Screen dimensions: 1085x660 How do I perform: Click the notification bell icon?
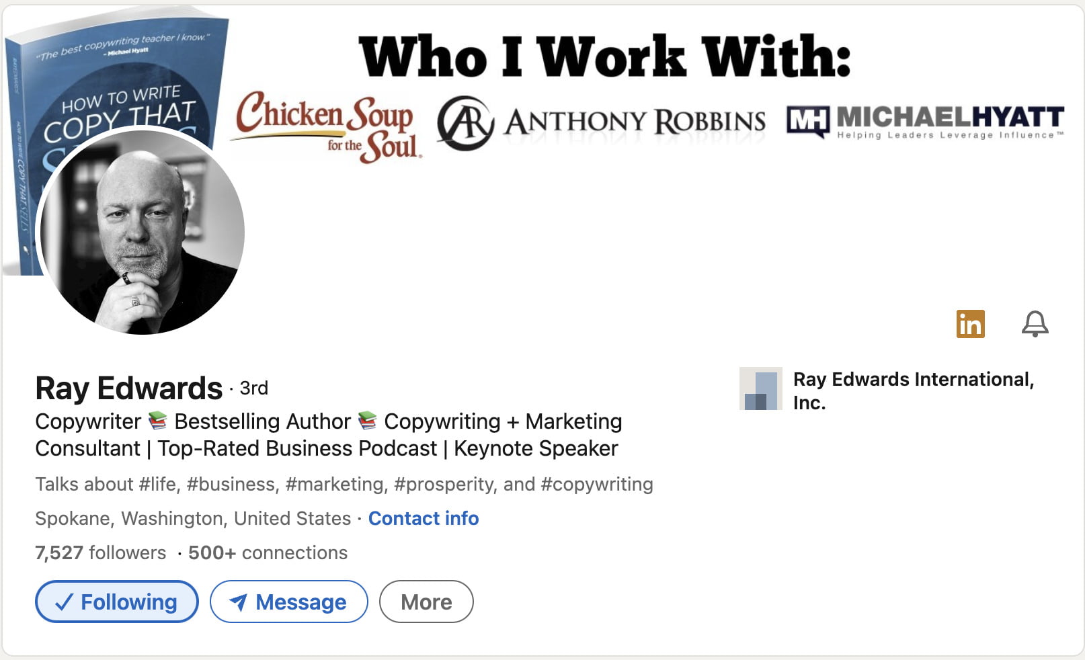click(x=1035, y=324)
